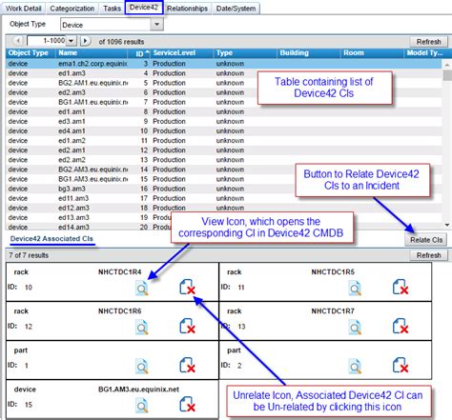Select row ed4.am1 with ID 10

click(x=223, y=130)
